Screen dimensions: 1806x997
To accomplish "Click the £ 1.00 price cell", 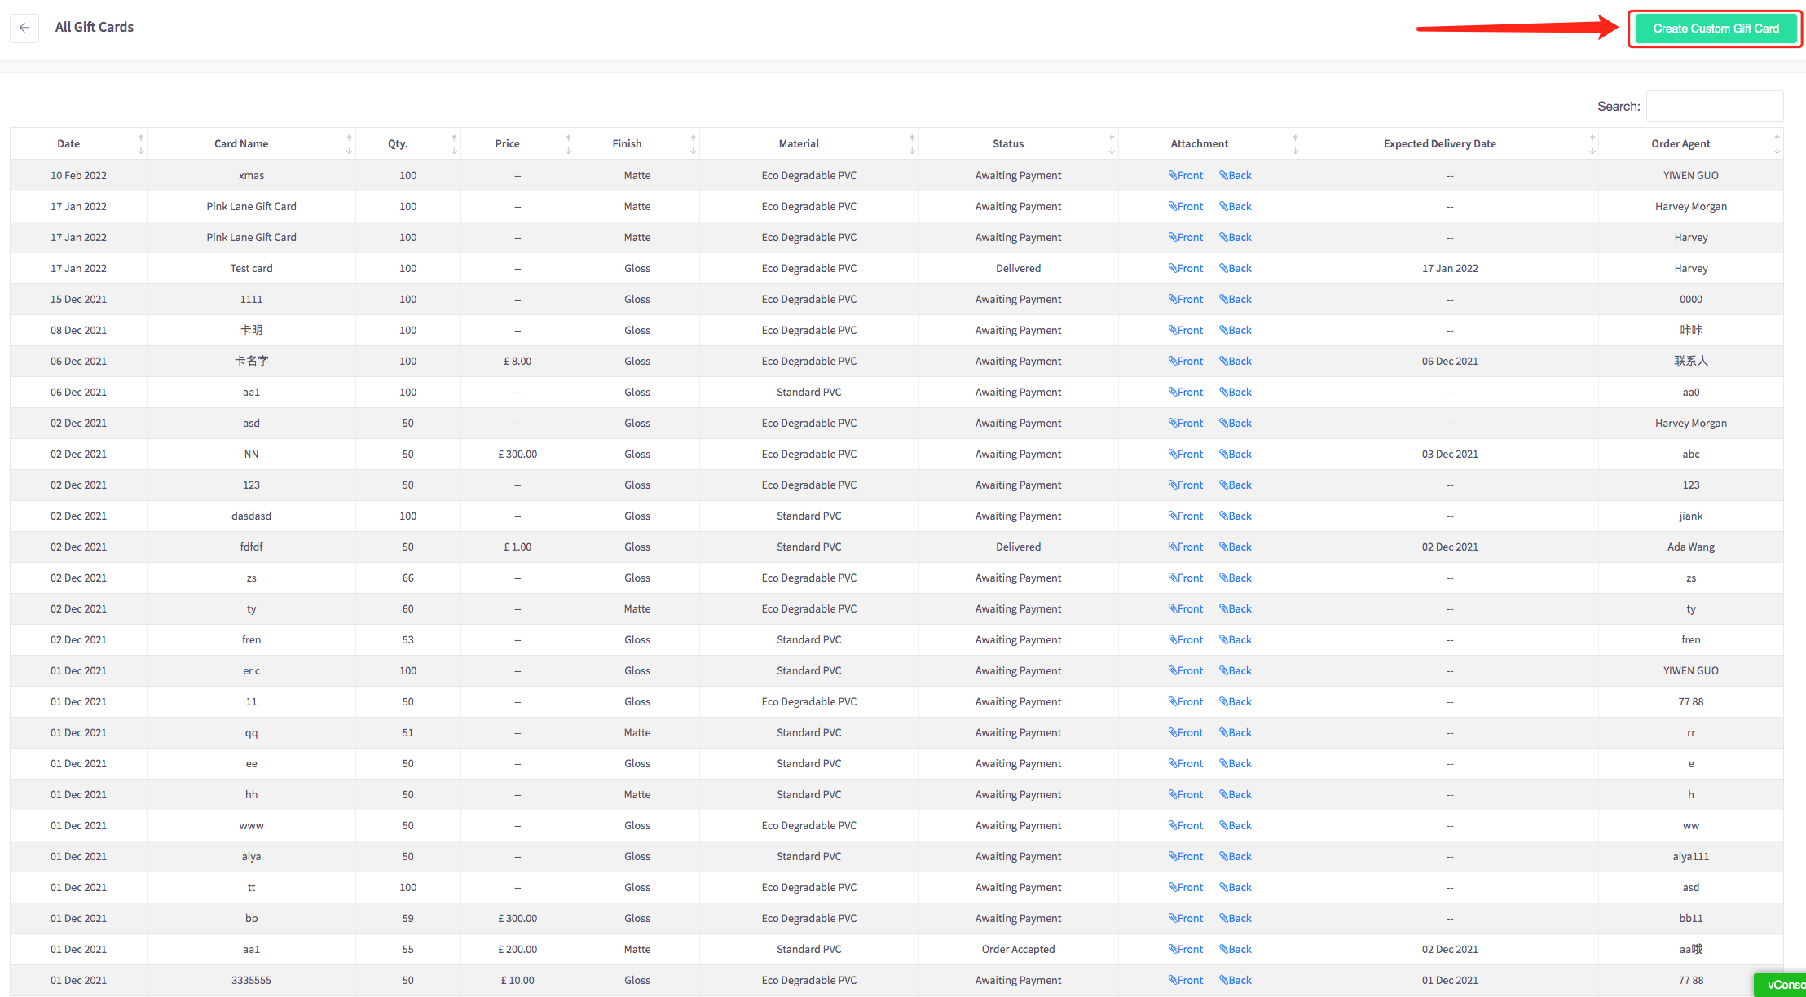I will pos(518,547).
